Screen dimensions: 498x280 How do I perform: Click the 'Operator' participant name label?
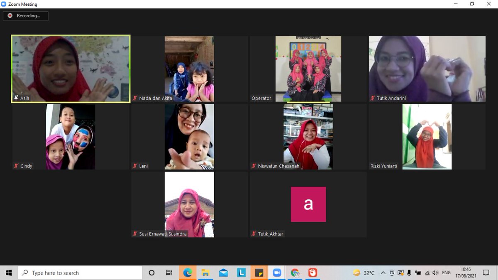pyautogui.click(x=261, y=98)
